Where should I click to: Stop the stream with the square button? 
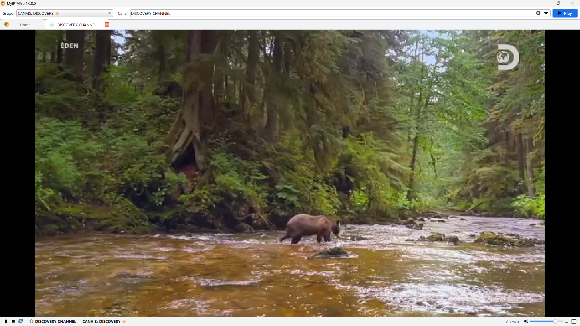click(x=13, y=321)
